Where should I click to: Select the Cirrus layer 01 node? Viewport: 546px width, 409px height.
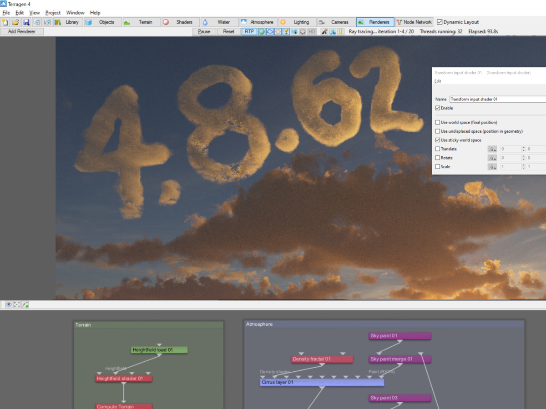point(322,382)
